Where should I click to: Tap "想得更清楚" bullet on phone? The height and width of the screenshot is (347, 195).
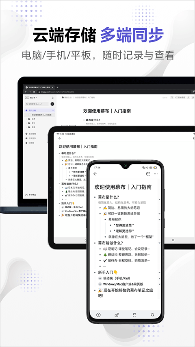point(123,225)
